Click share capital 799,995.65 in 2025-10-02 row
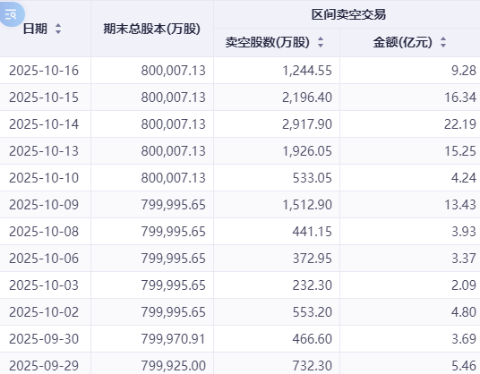This screenshot has width=480, height=374. [173, 312]
